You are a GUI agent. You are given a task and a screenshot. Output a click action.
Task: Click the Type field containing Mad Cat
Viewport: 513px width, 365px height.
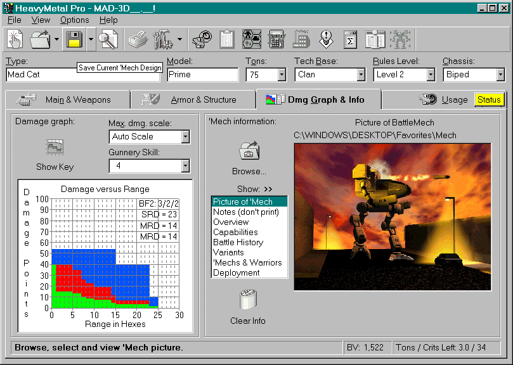(83, 75)
